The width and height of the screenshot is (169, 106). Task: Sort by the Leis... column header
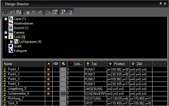tap(76, 64)
